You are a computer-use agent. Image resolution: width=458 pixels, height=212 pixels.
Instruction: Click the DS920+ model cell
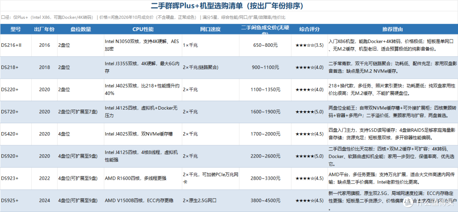[x=16, y=156]
